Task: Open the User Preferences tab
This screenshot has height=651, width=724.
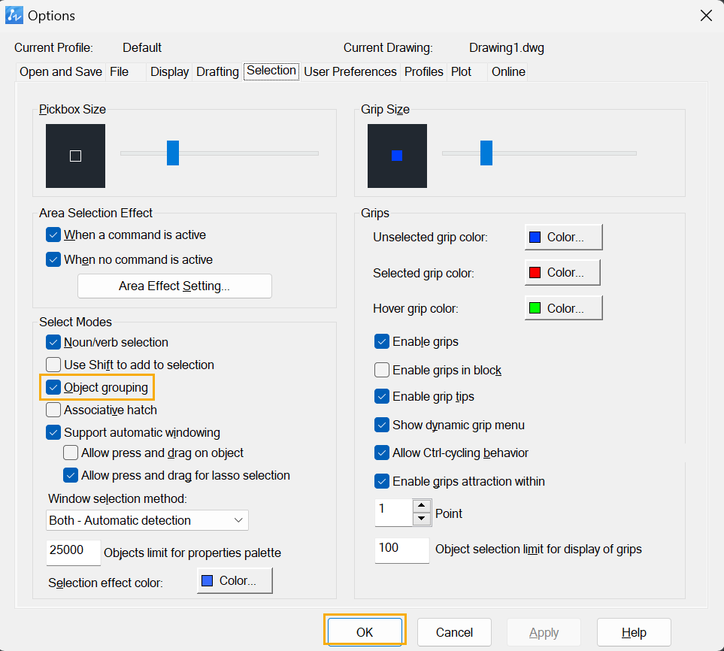Action: tap(350, 71)
